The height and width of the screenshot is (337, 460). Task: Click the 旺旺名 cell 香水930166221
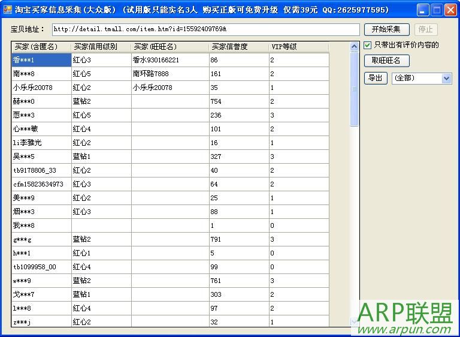click(170, 60)
